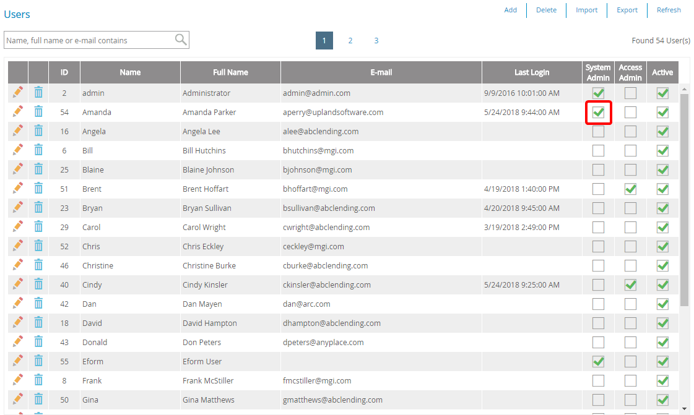Select the email aperry@uplandsoftware.com
The image size is (694, 415).
[x=333, y=113]
